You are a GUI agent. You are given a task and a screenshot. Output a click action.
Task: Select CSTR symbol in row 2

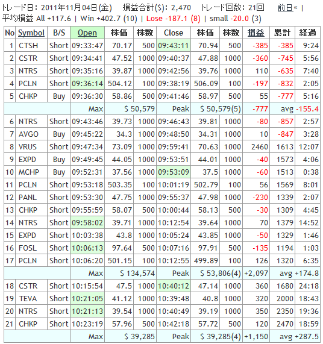coord(28,58)
